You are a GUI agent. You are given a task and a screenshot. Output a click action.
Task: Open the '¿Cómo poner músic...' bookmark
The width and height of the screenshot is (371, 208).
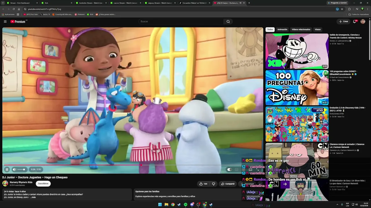click(x=106, y=14)
